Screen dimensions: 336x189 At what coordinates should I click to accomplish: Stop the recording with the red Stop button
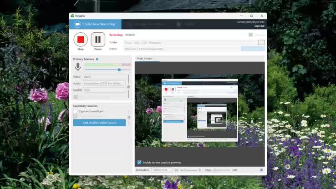click(81, 40)
